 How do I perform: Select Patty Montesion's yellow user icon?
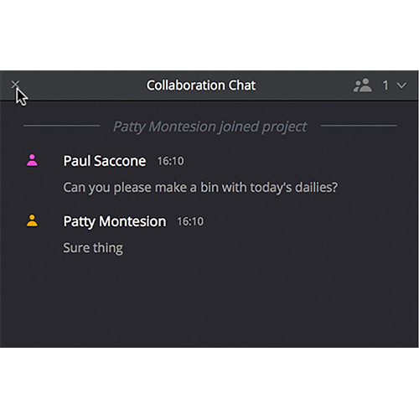pos(32,220)
